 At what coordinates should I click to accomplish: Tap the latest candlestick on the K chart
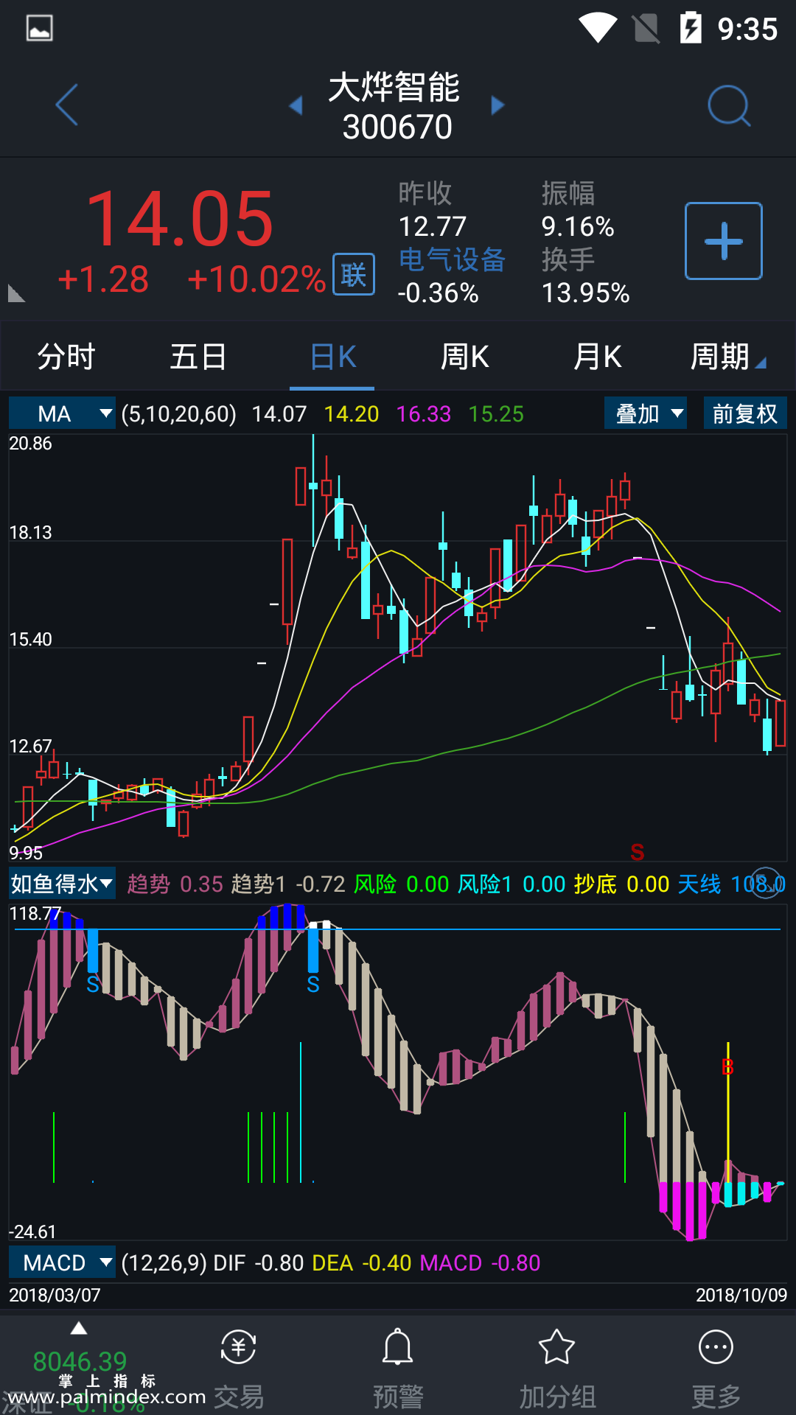(x=781, y=723)
